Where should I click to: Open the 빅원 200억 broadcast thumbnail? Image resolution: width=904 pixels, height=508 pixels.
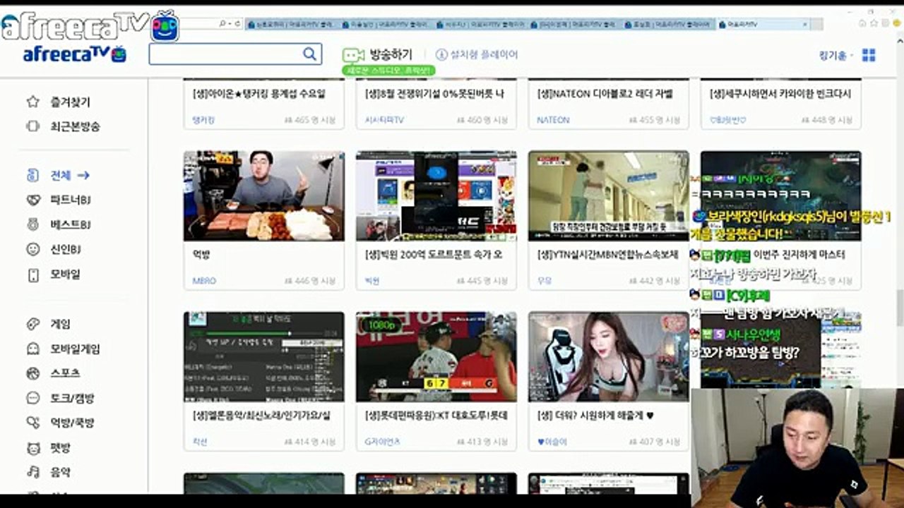coord(436,196)
